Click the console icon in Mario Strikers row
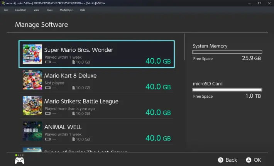Screen dimensions: 274x166 [x=48, y=113]
